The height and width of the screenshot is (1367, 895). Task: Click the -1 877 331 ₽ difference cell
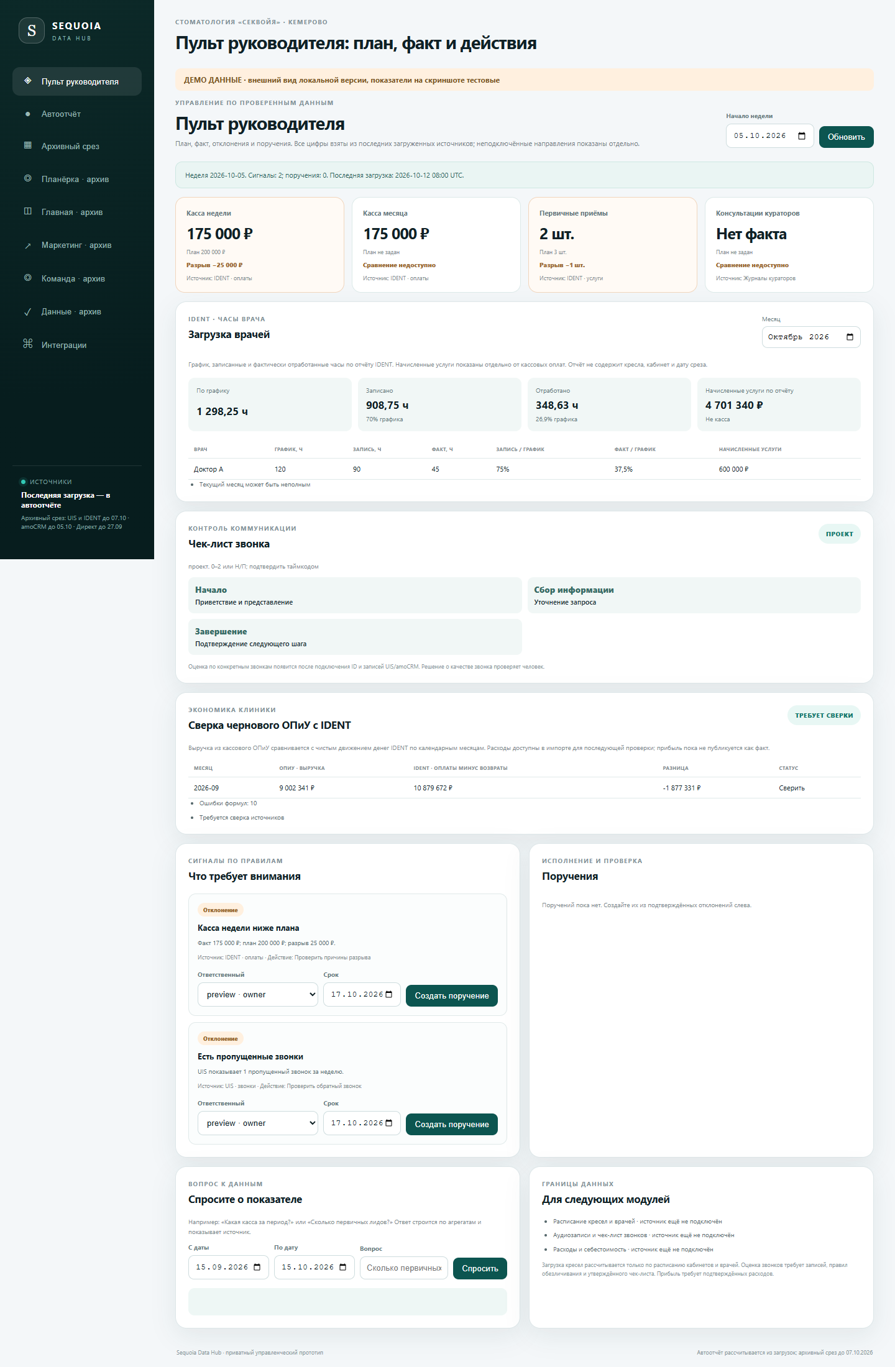682,788
